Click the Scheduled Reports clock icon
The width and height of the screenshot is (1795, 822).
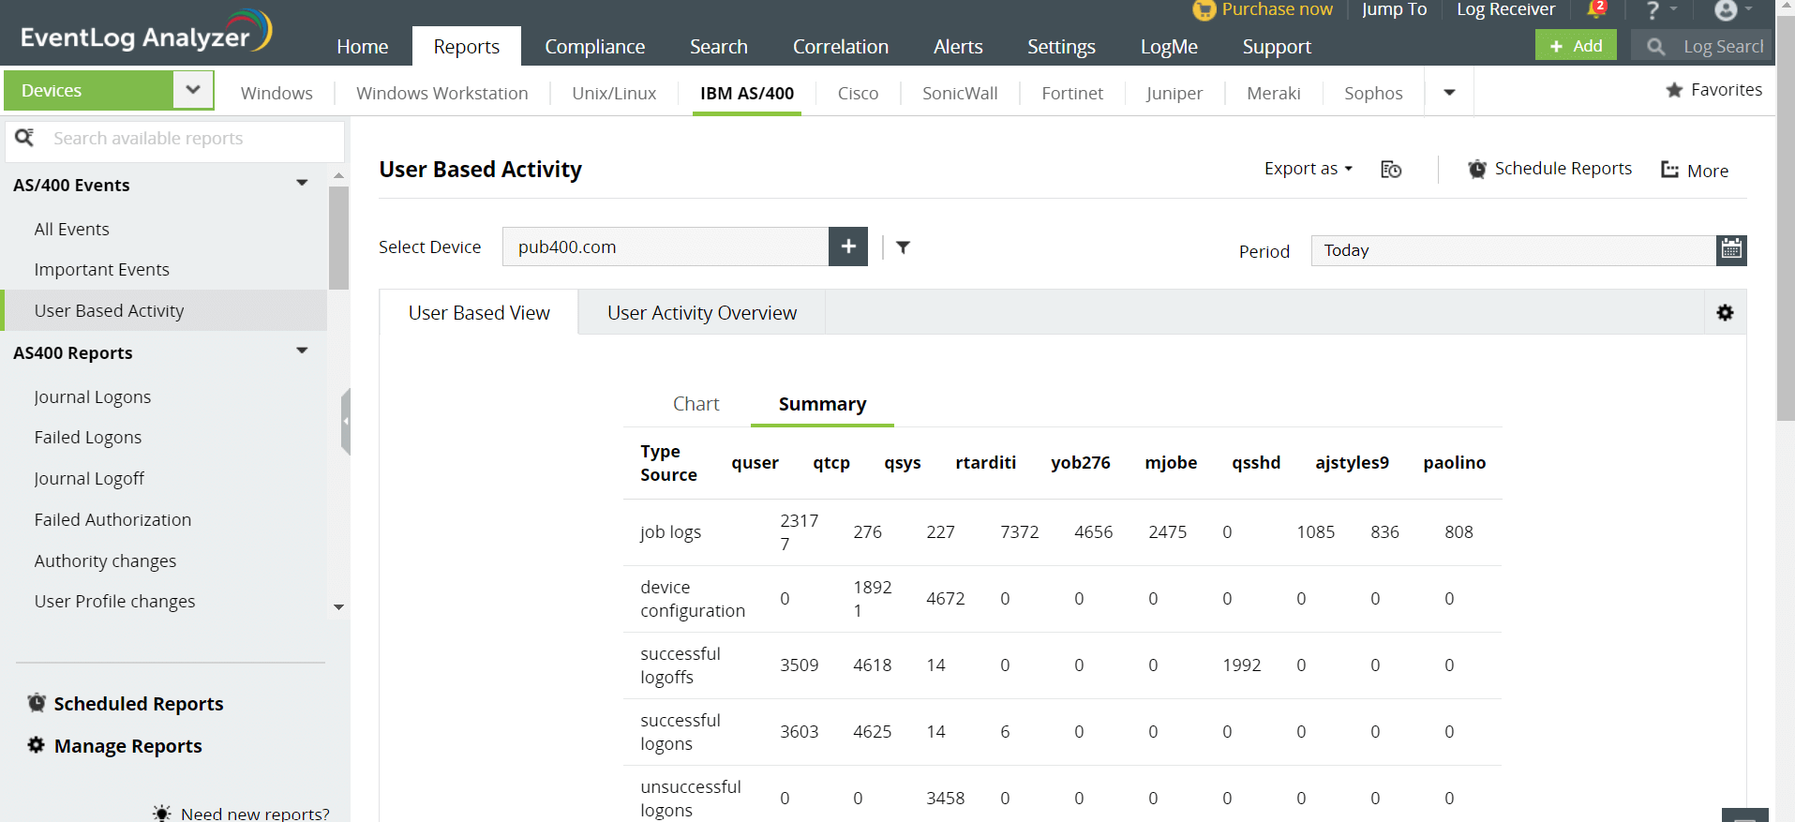coord(37,703)
